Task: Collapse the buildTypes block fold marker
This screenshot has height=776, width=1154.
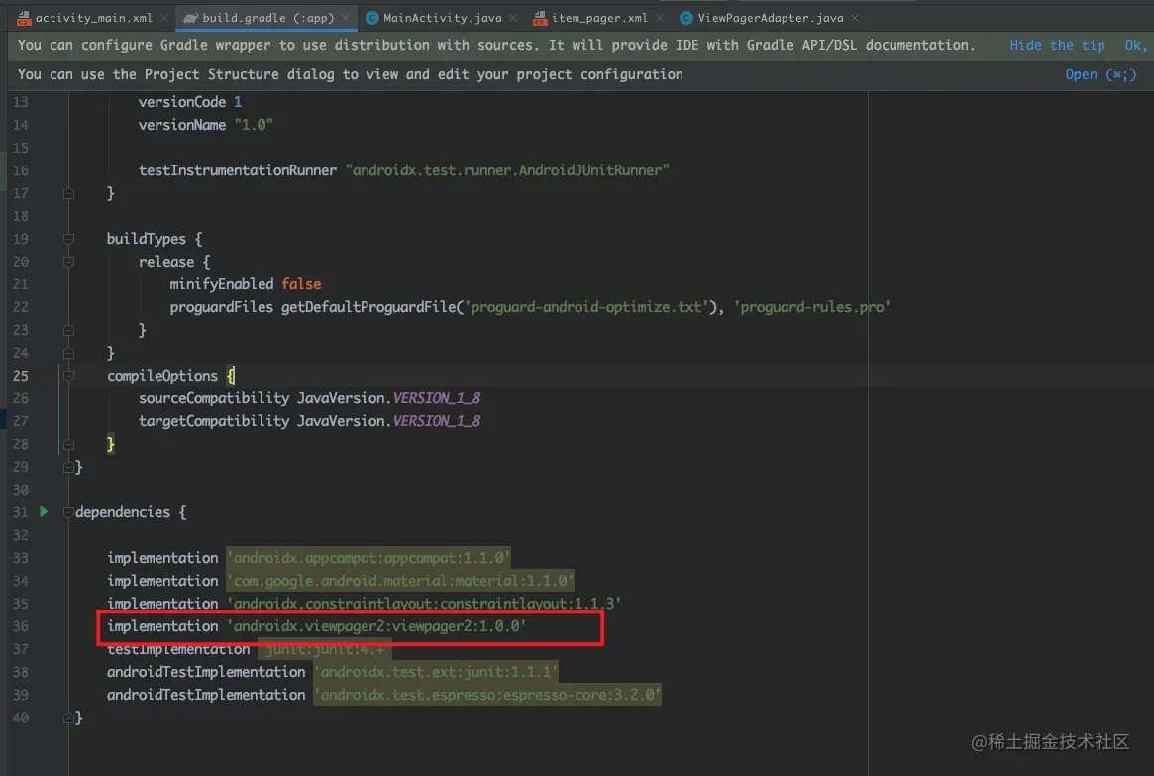Action: point(68,239)
